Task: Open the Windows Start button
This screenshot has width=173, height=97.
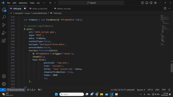Action: tap(56, 94)
